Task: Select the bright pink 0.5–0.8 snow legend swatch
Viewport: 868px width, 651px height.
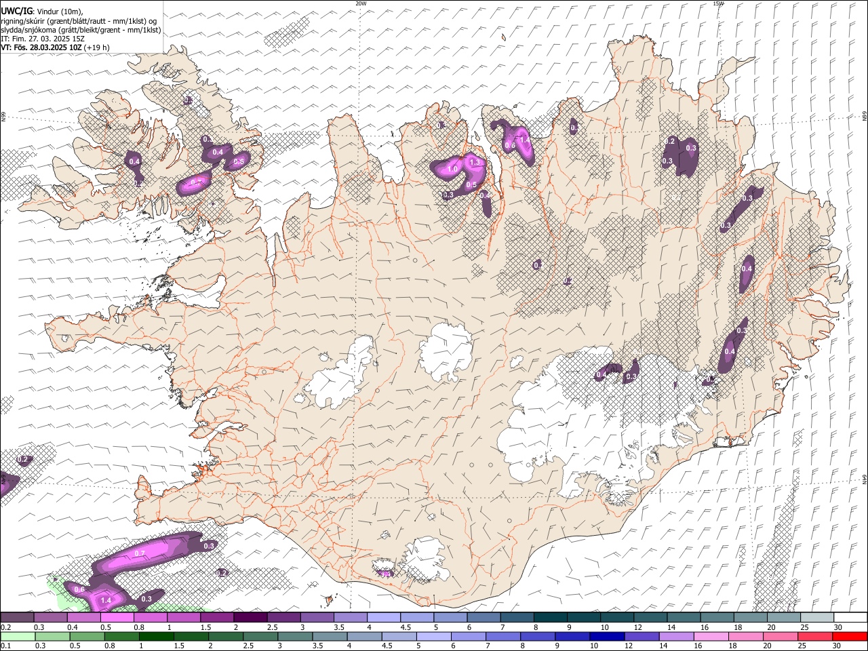Action: click(117, 617)
